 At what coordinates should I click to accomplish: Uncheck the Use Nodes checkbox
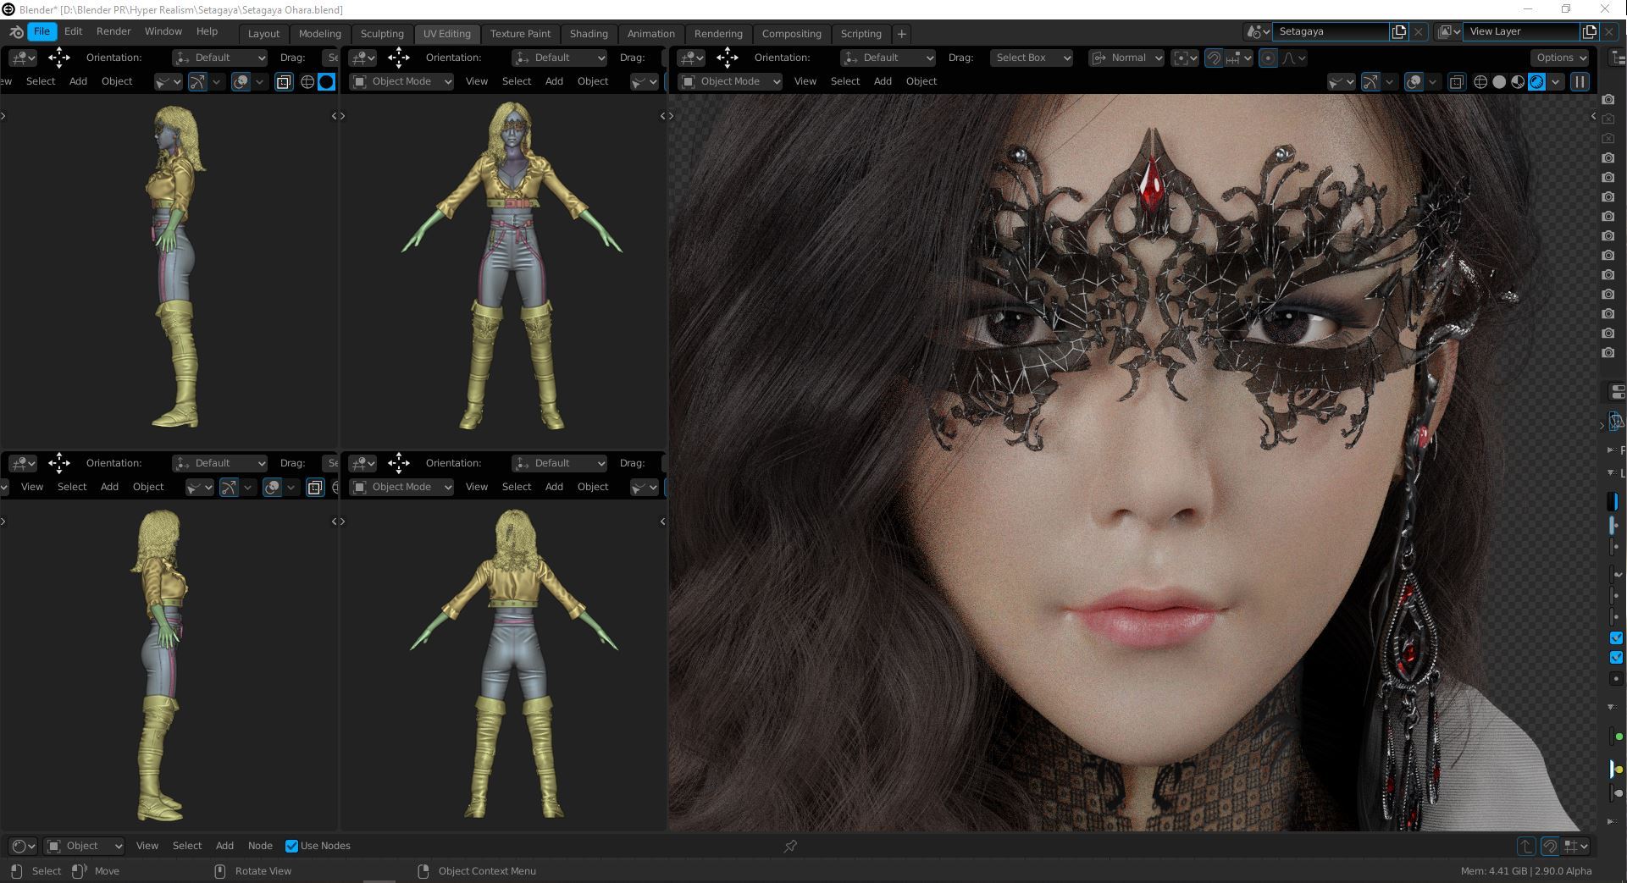[291, 846]
